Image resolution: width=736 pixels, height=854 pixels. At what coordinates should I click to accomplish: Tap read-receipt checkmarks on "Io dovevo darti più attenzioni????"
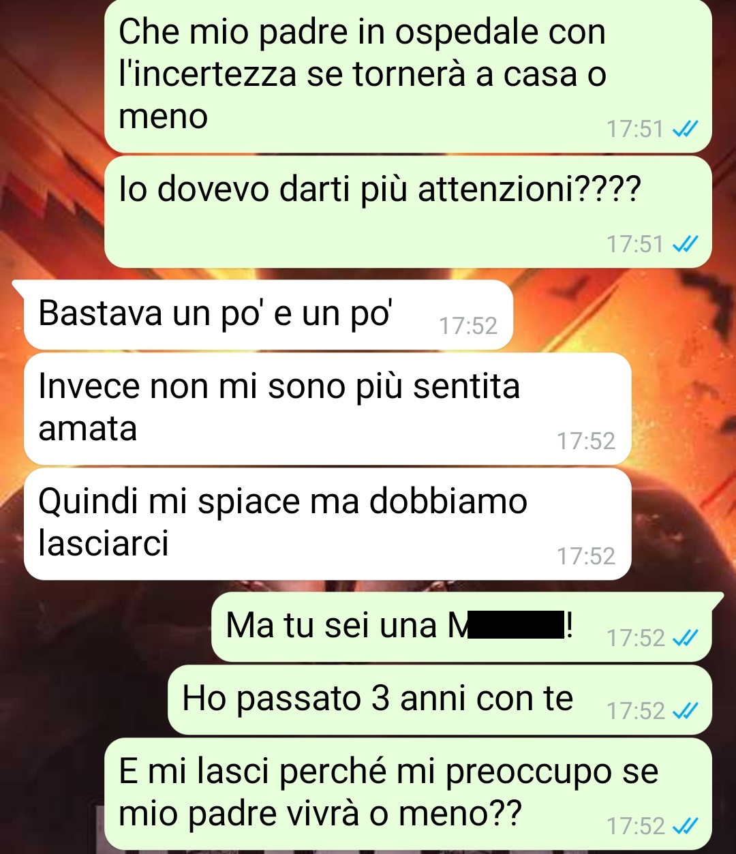(x=684, y=244)
